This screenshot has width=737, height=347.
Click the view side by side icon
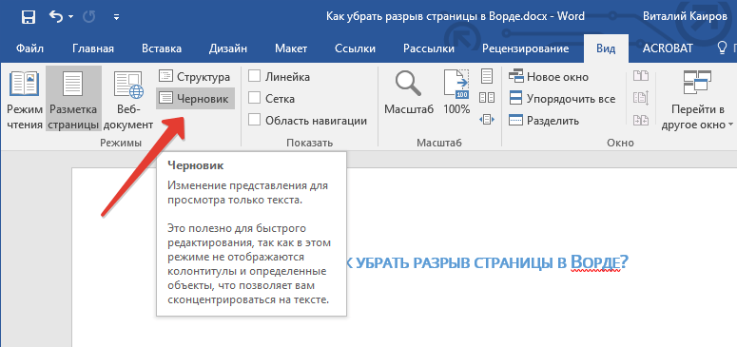641,76
